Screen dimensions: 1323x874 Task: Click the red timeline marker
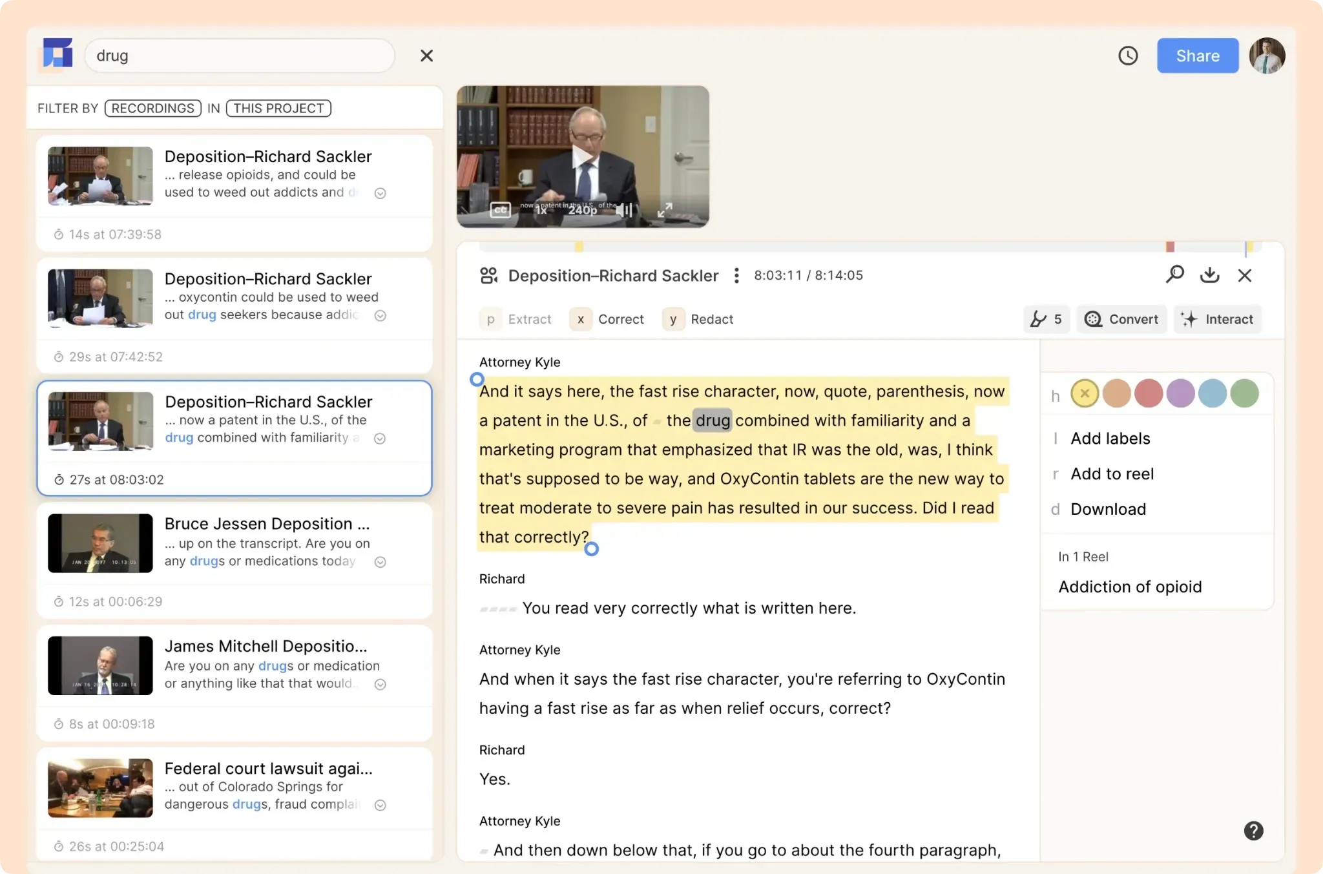pyautogui.click(x=1170, y=247)
